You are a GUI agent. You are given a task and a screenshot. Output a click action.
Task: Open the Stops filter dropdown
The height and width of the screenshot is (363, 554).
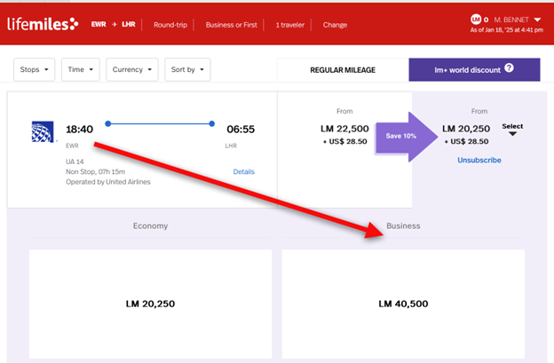pyautogui.click(x=35, y=69)
